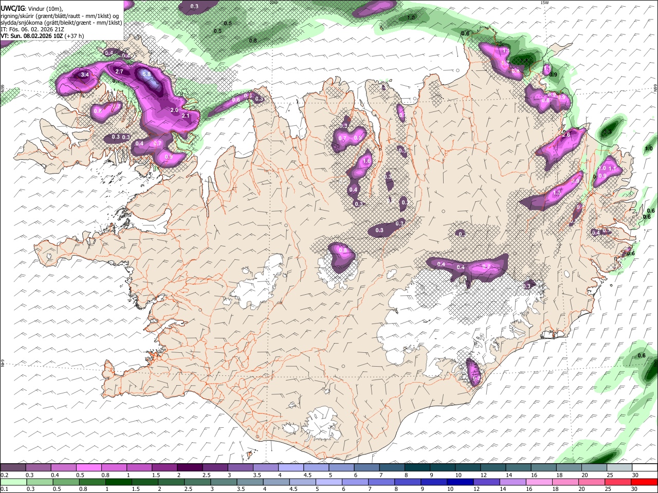This screenshot has width=658, height=493.
Task: Click the '0.2' label on the snow scale
Action: [4, 475]
